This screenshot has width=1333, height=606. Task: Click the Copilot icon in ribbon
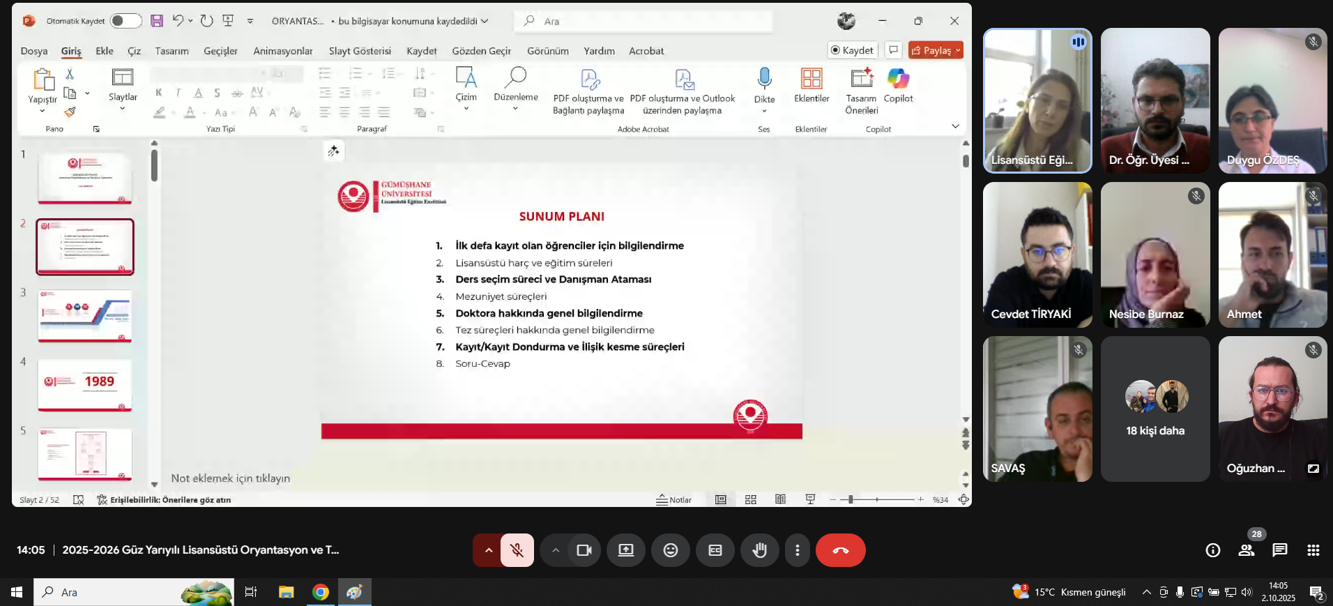pos(898,79)
